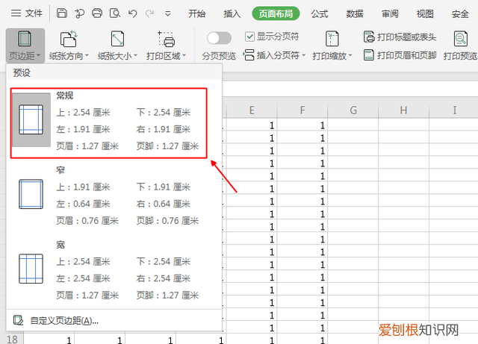Screen dimensions: 478x344
Task: Select row 18 header
Action: (x=12, y=339)
